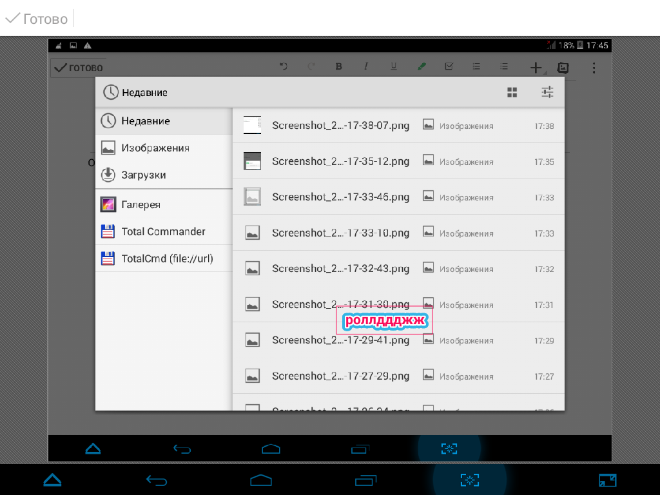Select file name Screenshot_2...-17-35-12.png
This screenshot has width=660, height=495.
[x=340, y=161]
